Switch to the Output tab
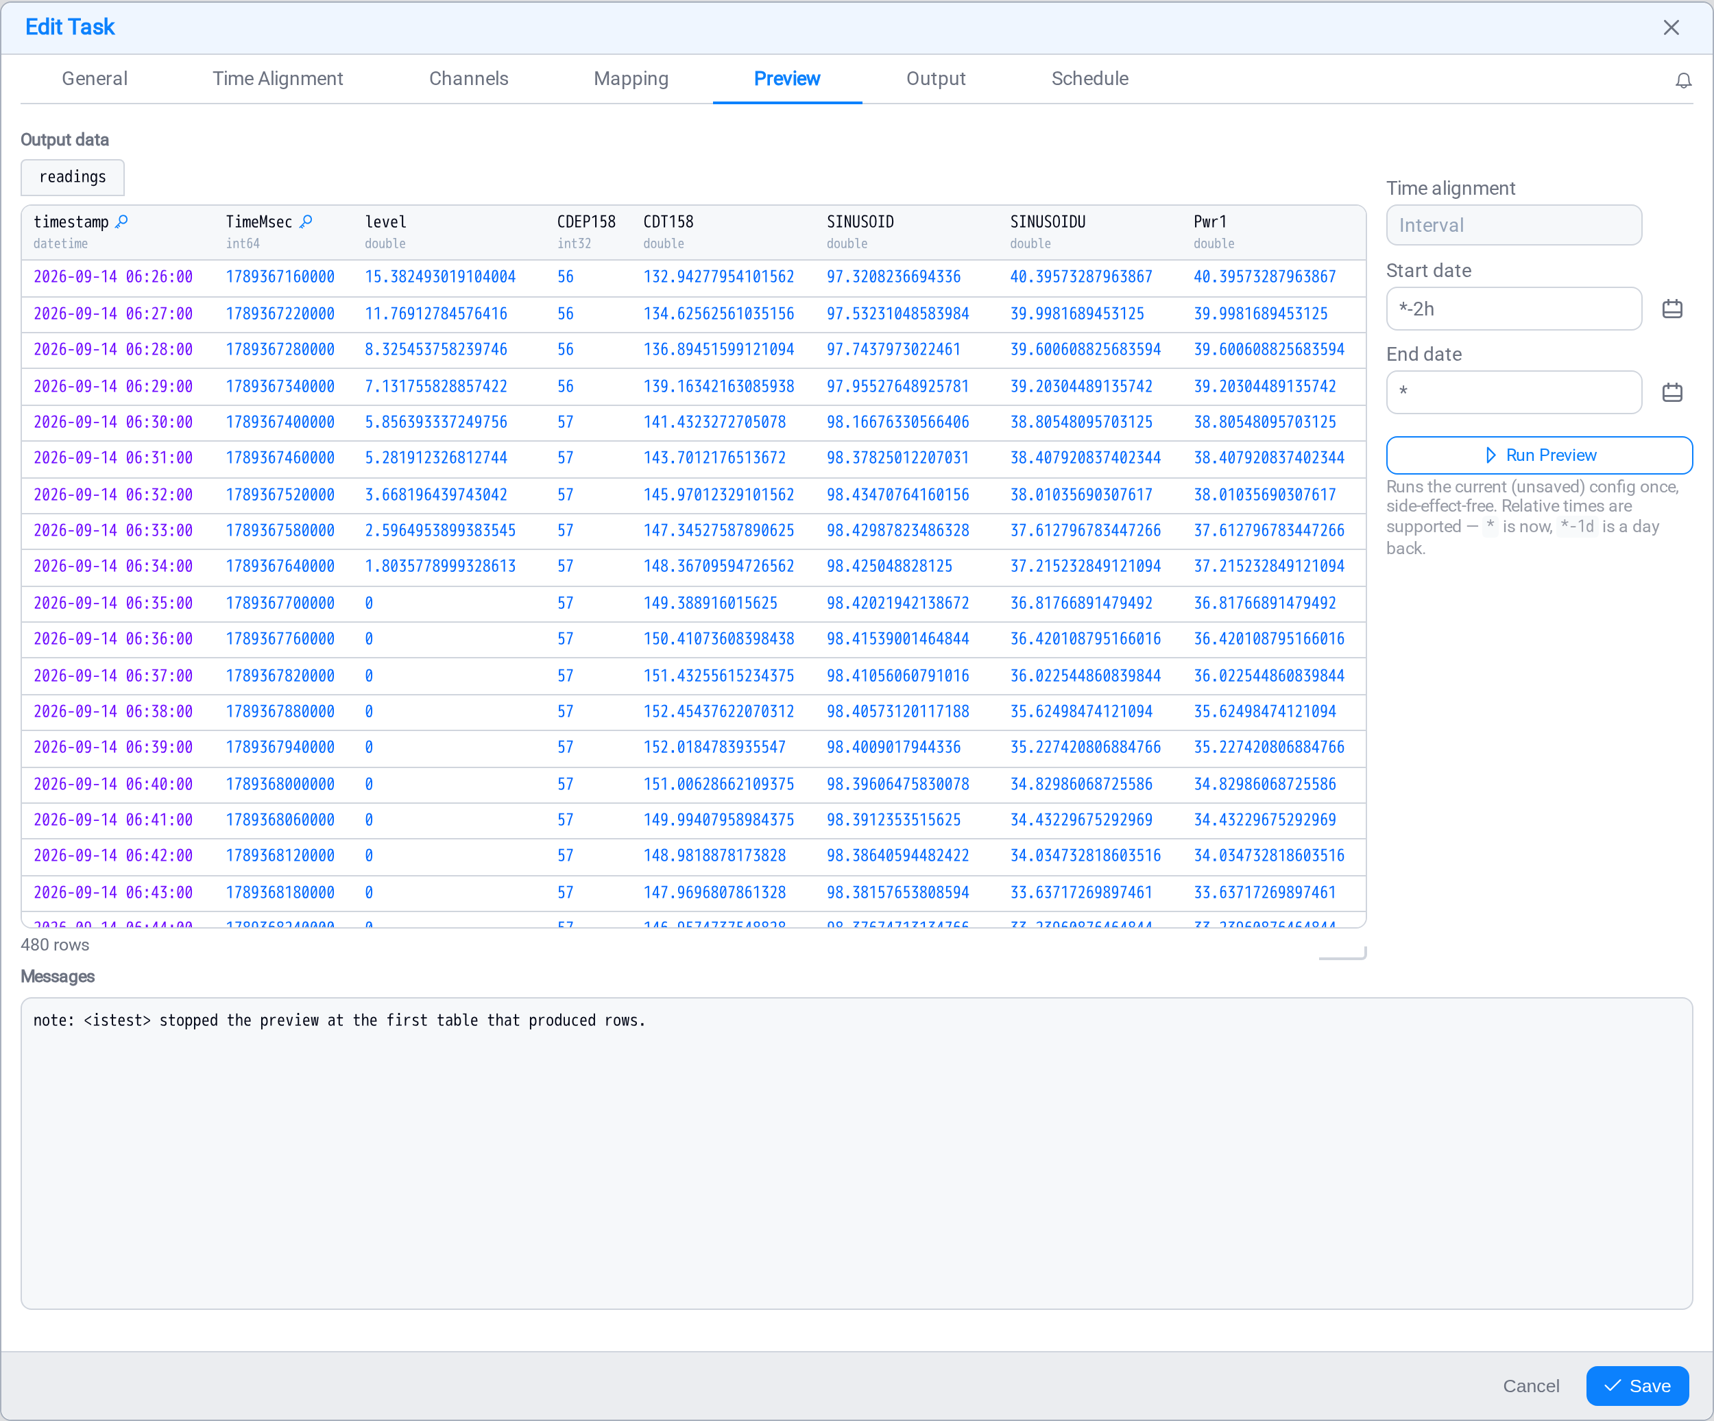The height and width of the screenshot is (1421, 1714). 935,78
